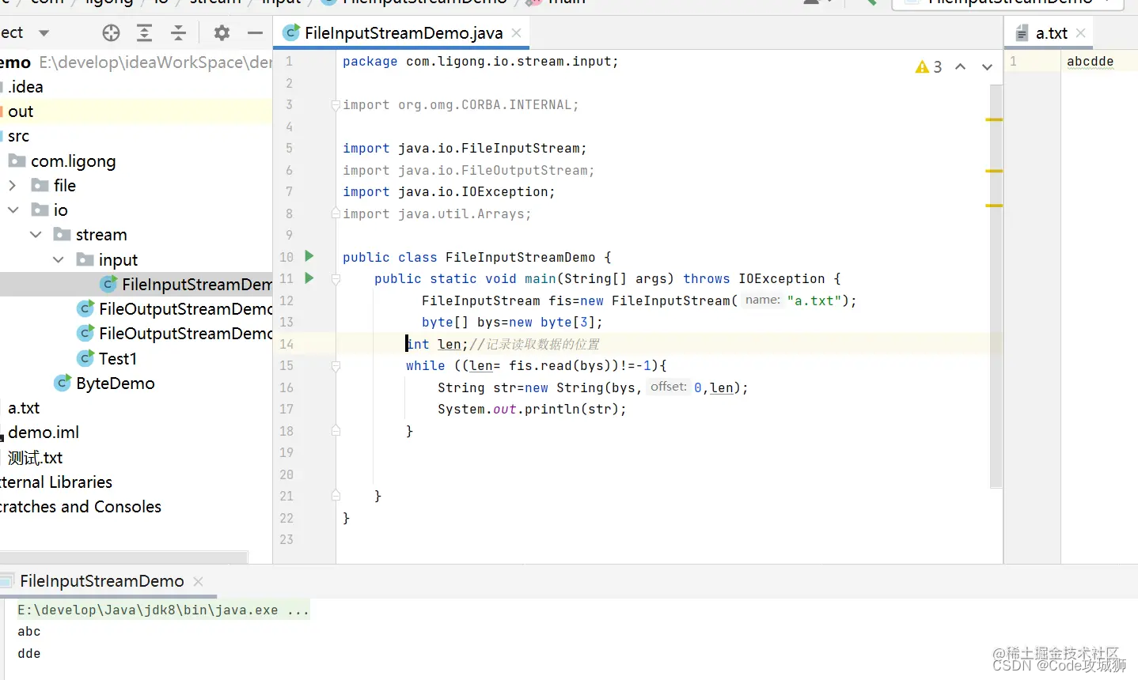Click the locate/select opened file target icon
The height and width of the screenshot is (680, 1138).
(111, 32)
